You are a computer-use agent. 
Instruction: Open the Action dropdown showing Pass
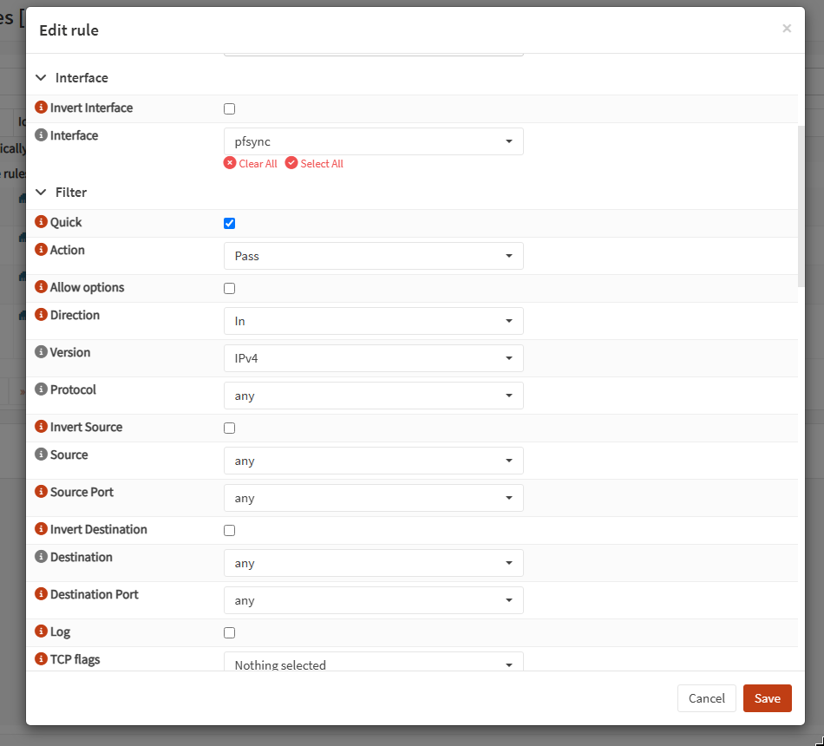pos(374,256)
